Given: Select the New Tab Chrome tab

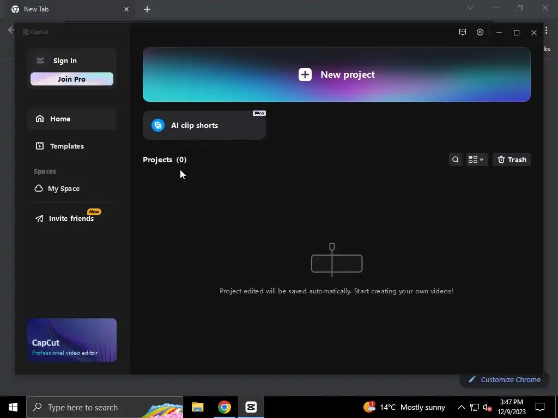Looking at the screenshot, I should [x=69, y=9].
